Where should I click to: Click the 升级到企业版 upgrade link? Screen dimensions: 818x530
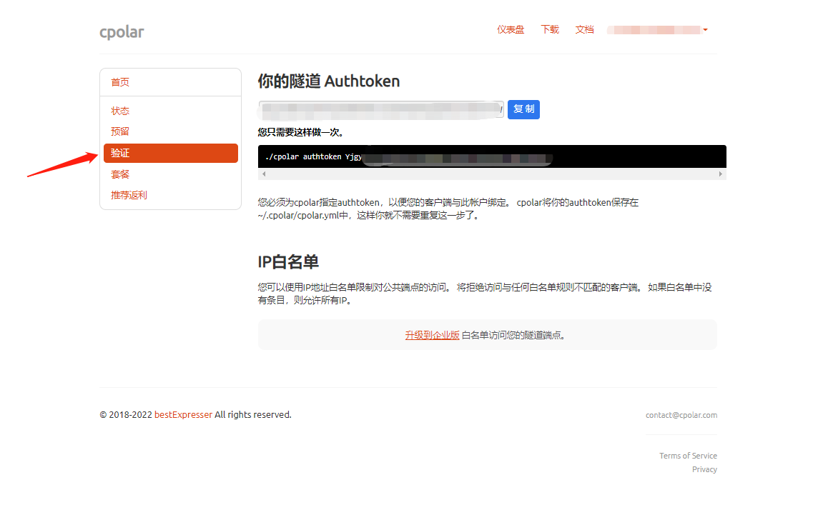pyautogui.click(x=432, y=336)
